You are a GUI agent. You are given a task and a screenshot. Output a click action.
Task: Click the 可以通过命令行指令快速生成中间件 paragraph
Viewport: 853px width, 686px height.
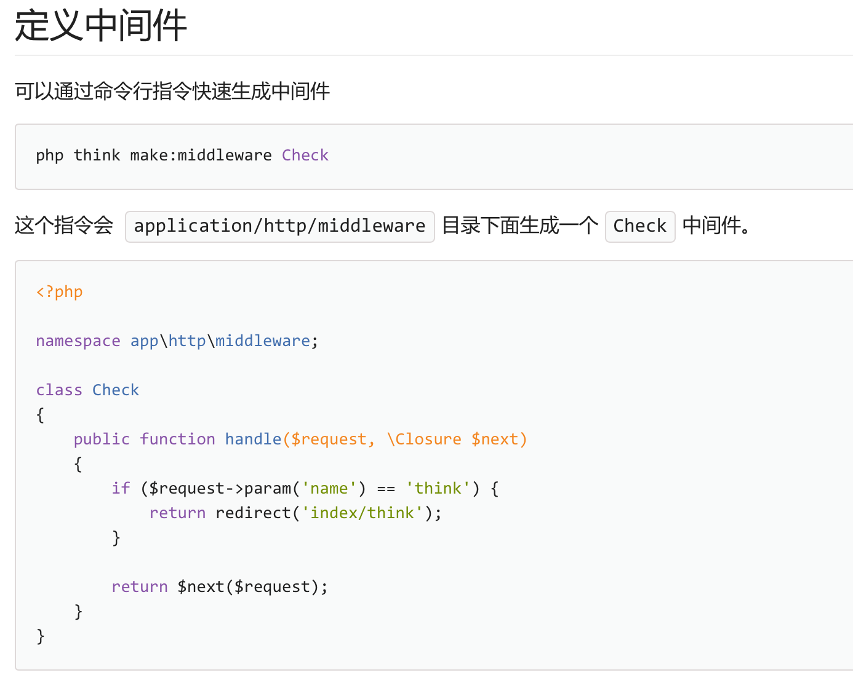tap(172, 92)
